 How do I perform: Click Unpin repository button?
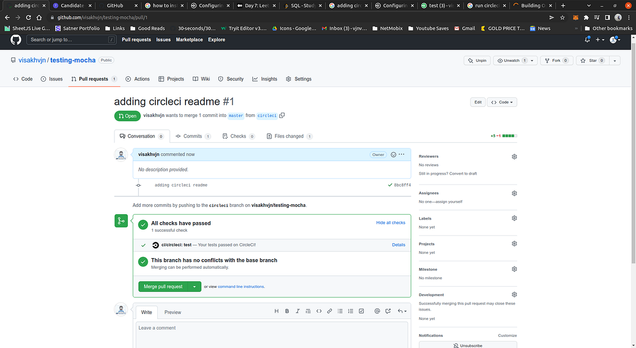tap(476, 60)
